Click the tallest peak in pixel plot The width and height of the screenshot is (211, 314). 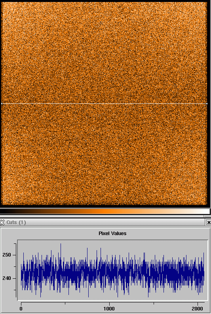pyautogui.click(x=61, y=244)
